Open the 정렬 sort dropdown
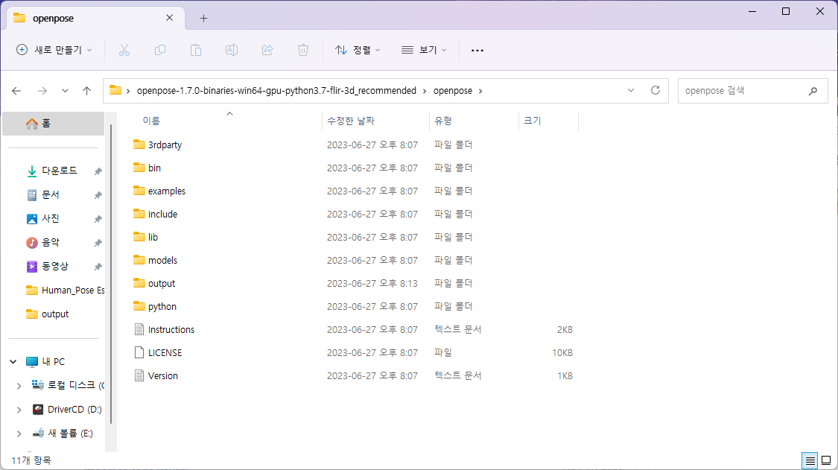 coord(358,50)
